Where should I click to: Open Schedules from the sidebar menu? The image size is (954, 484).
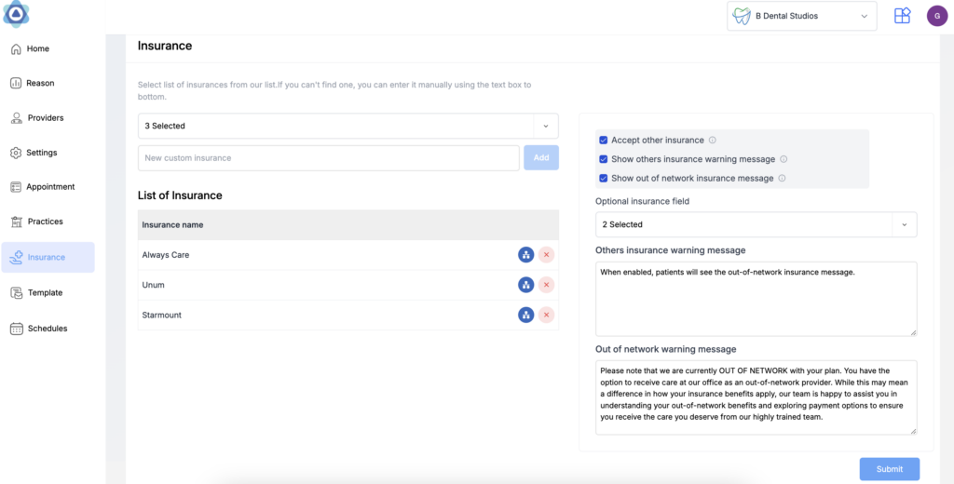(47, 329)
